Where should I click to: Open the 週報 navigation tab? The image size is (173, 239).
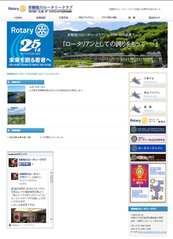coord(132,18)
